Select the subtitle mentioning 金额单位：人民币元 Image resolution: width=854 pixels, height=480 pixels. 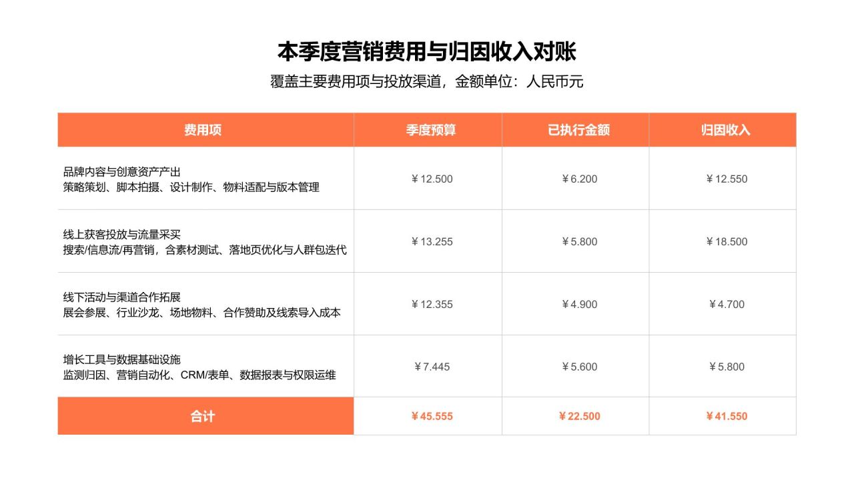pos(426,82)
